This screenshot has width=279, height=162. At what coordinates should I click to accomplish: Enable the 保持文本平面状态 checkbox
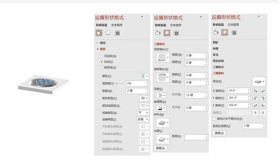[x=214, y=119]
